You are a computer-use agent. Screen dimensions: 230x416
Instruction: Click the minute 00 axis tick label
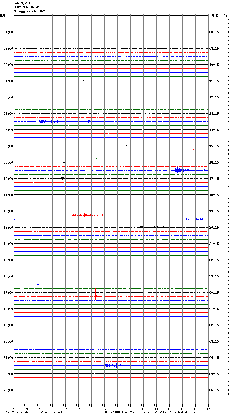(14, 409)
